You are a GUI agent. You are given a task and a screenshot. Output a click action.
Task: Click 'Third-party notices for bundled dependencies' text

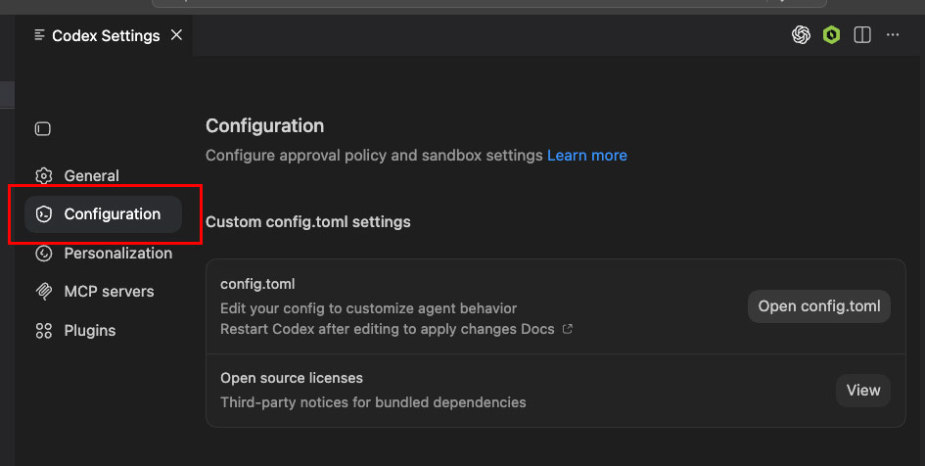pos(373,402)
